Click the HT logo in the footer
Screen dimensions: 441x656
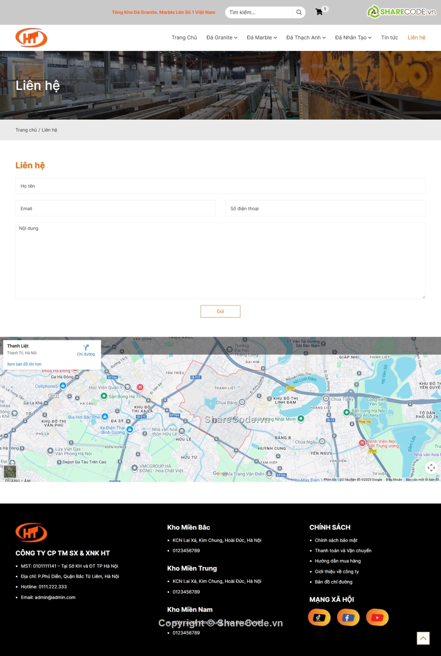tap(31, 533)
